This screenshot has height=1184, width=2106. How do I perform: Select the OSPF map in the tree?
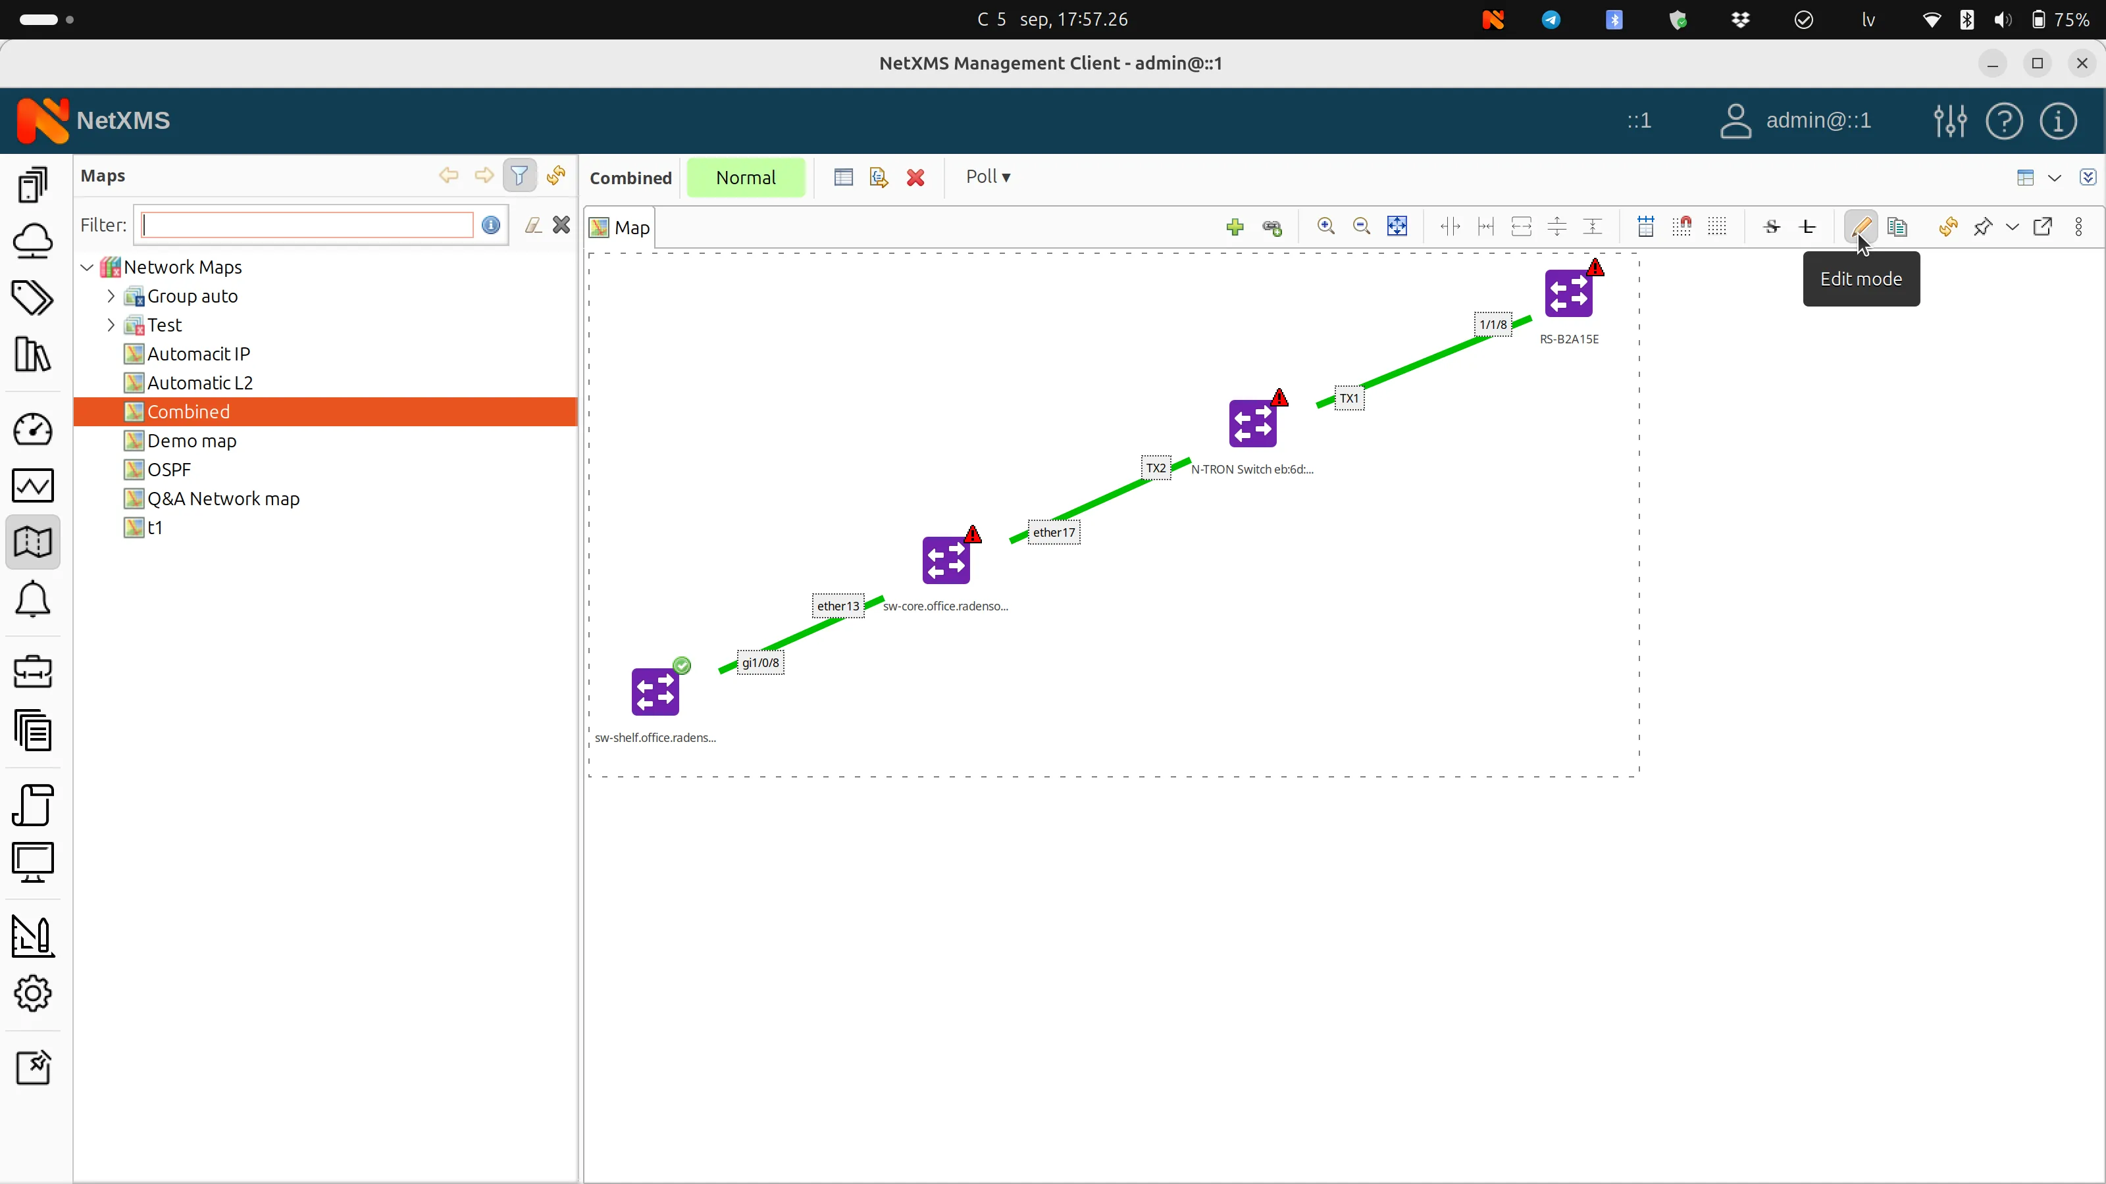pyautogui.click(x=168, y=469)
